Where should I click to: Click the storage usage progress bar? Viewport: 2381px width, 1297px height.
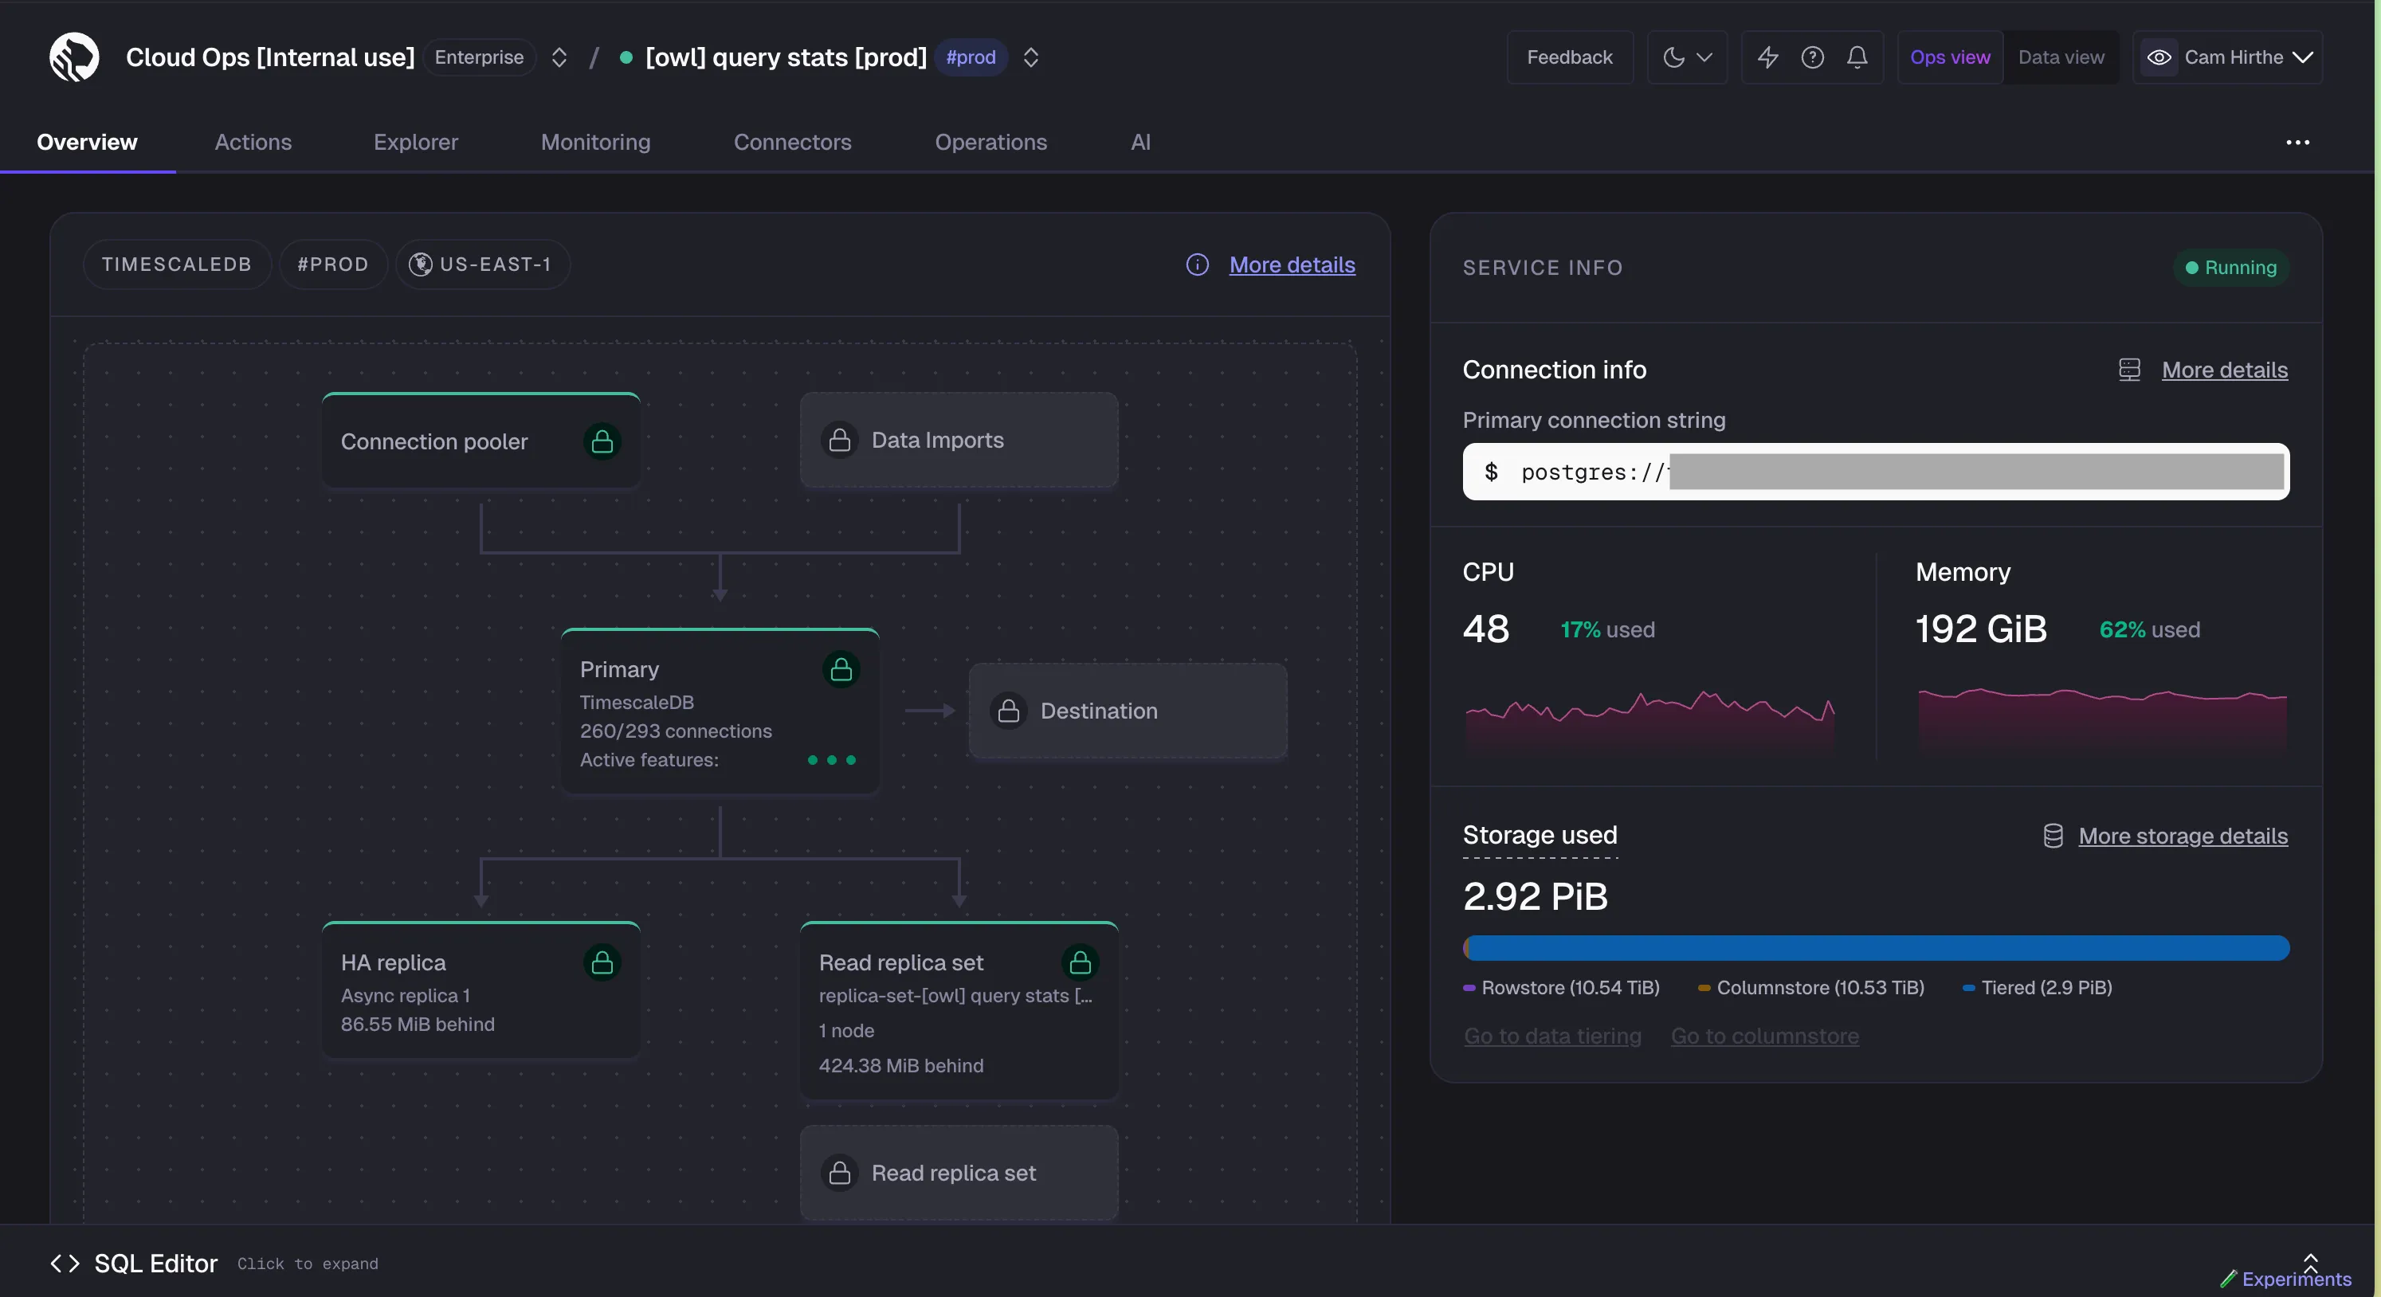coord(1876,947)
